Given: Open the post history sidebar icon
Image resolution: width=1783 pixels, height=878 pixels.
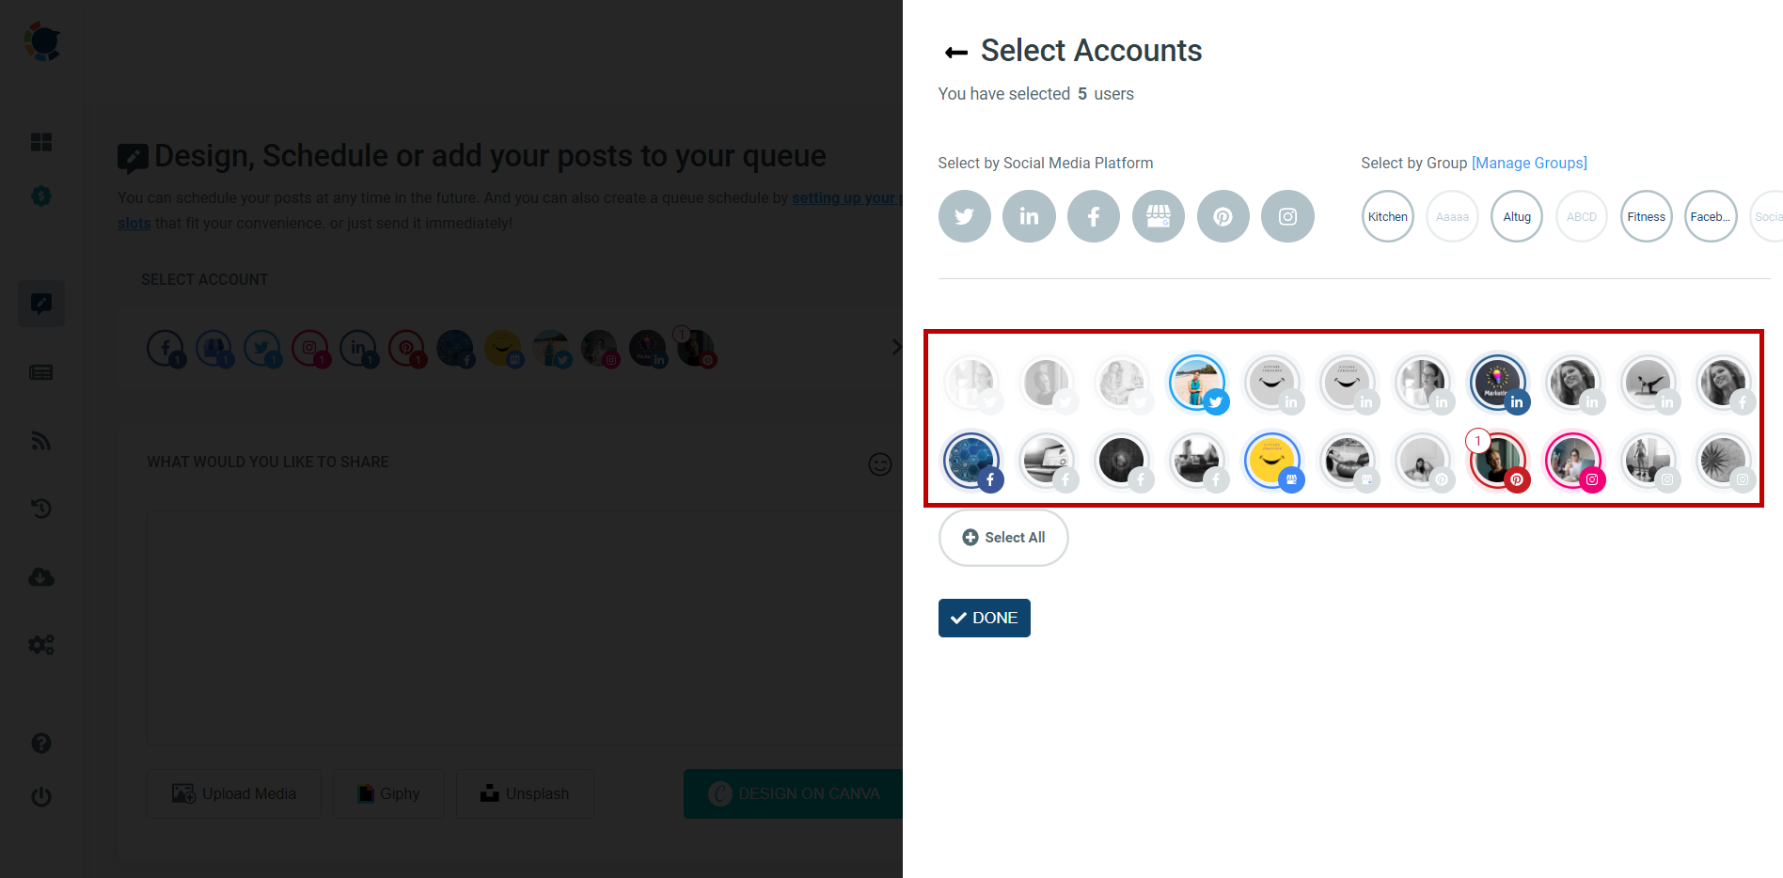Looking at the screenshot, I should coord(41,509).
